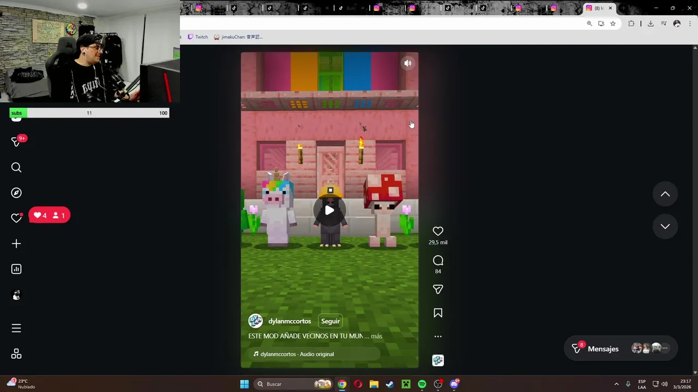This screenshot has width=698, height=392.
Task: Open the volume tray icon
Action: click(x=664, y=384)
